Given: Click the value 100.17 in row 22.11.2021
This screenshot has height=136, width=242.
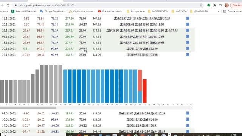Looking at the screenshot, I should (x=82, y=25).
